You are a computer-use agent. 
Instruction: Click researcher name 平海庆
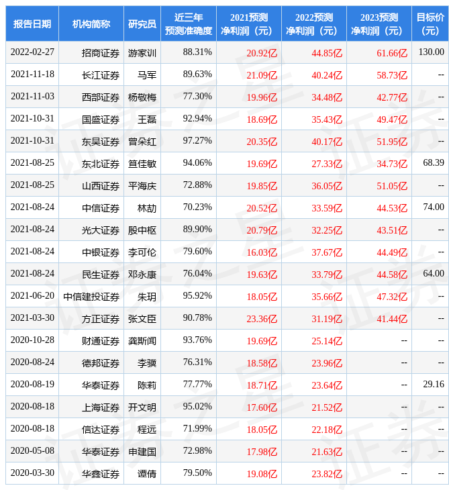click(142, 186)
